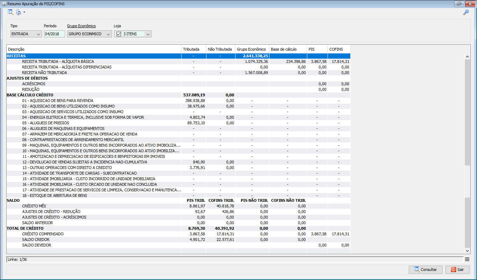The height and width of the screenshot is (280, 477).
Task: Select the CRÉDITO COMPENSADO row
Action: tap(178, 234)
